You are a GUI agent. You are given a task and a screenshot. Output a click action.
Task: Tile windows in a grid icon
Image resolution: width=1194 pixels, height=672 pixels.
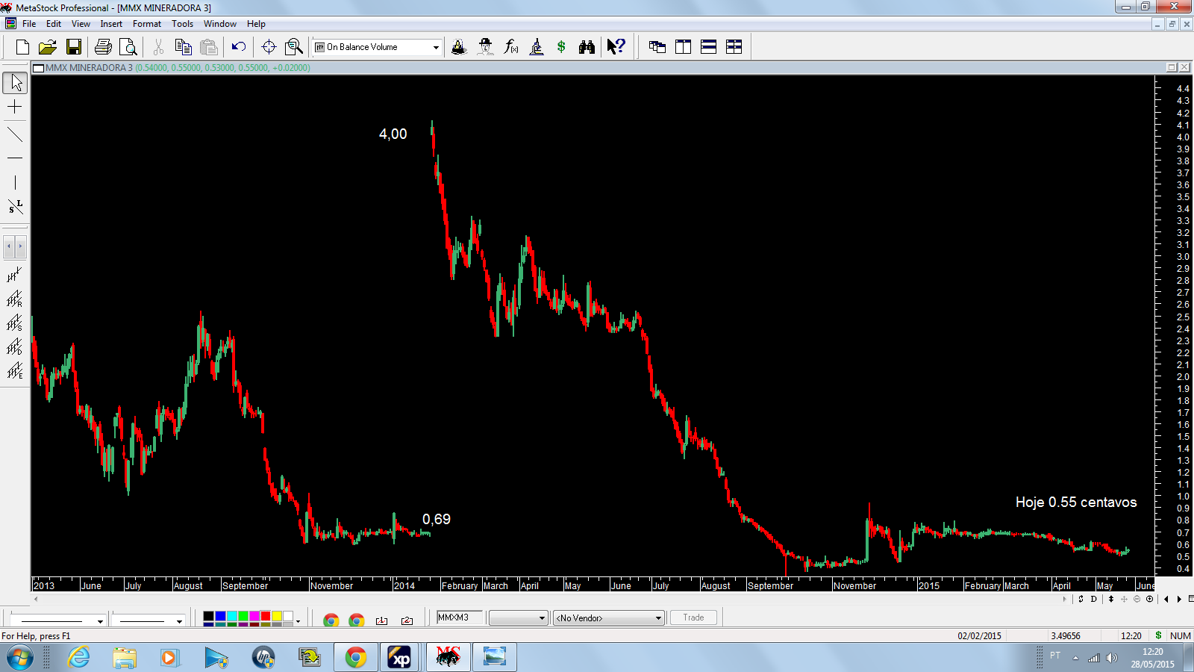click(734, 47)
